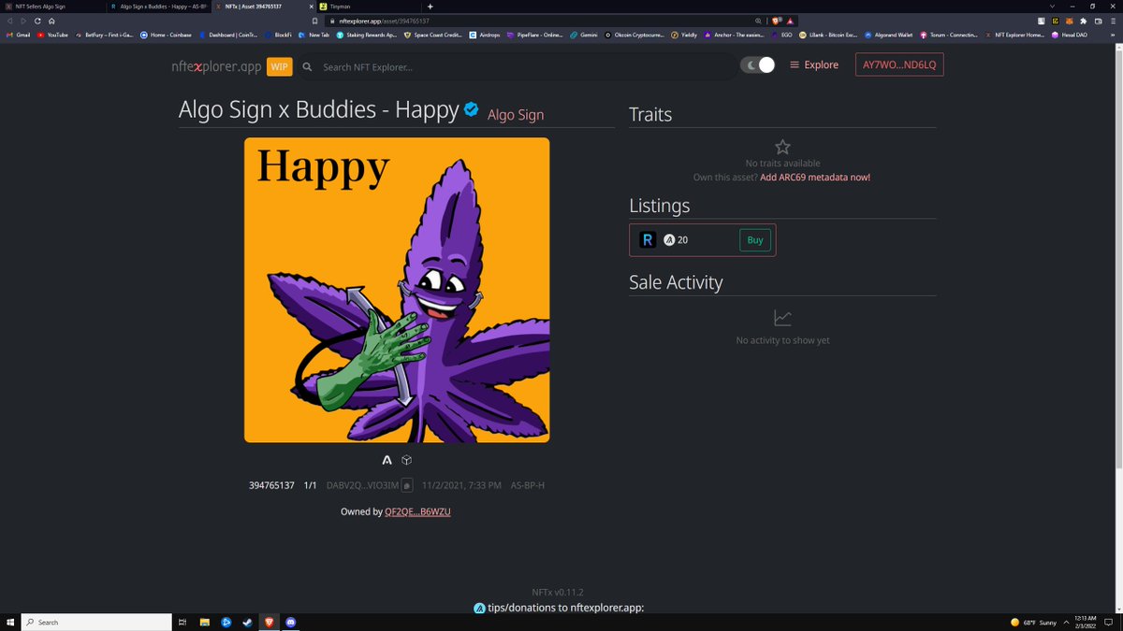Viewport: 1123px width, 631px height.
Task: Open the Extensions puzzle icon
Action: pos(1083,21)
